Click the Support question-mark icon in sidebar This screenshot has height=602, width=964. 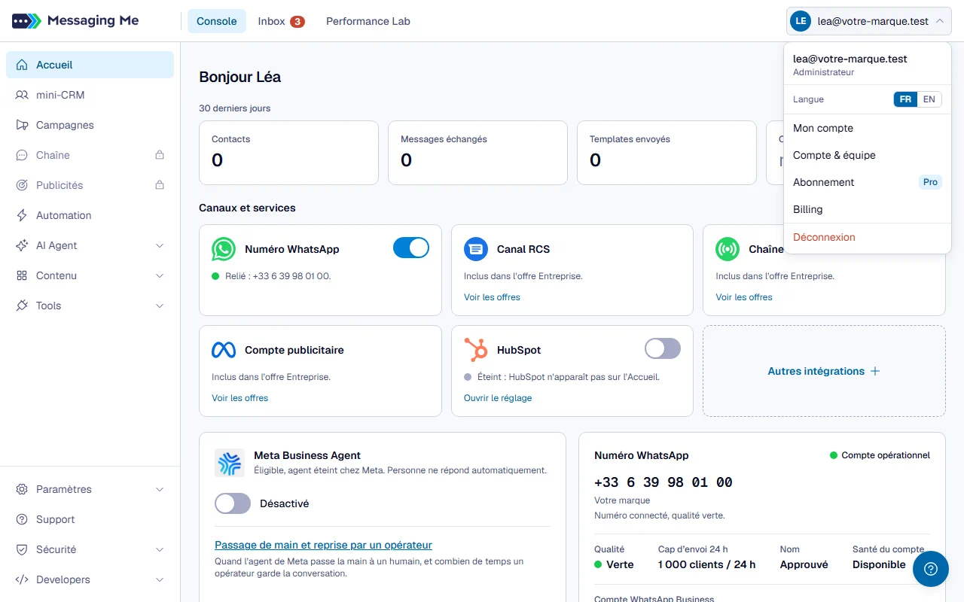(22, 519)
